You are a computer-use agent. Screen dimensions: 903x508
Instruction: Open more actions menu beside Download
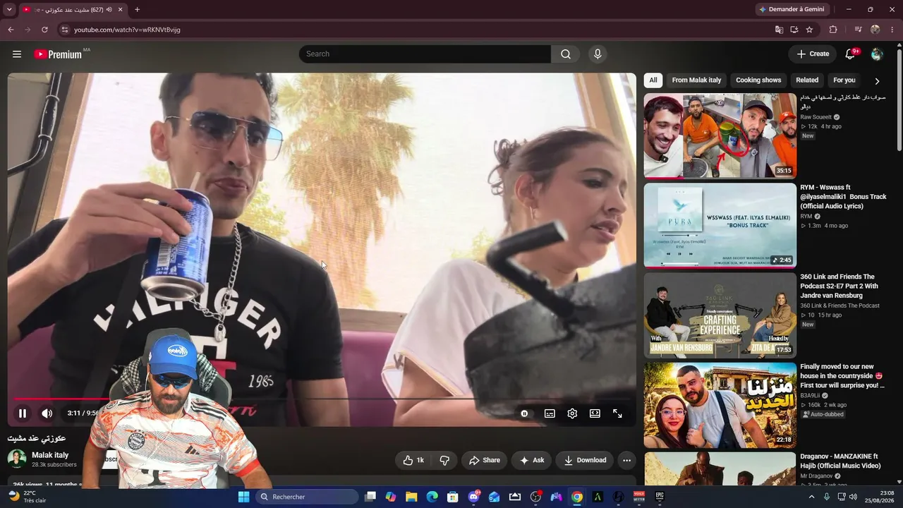click(626, 460)
